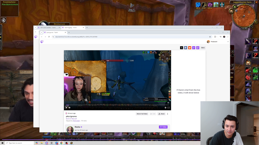
Task: Open the Pikaboo account dropdown
Action: (218, 41)
